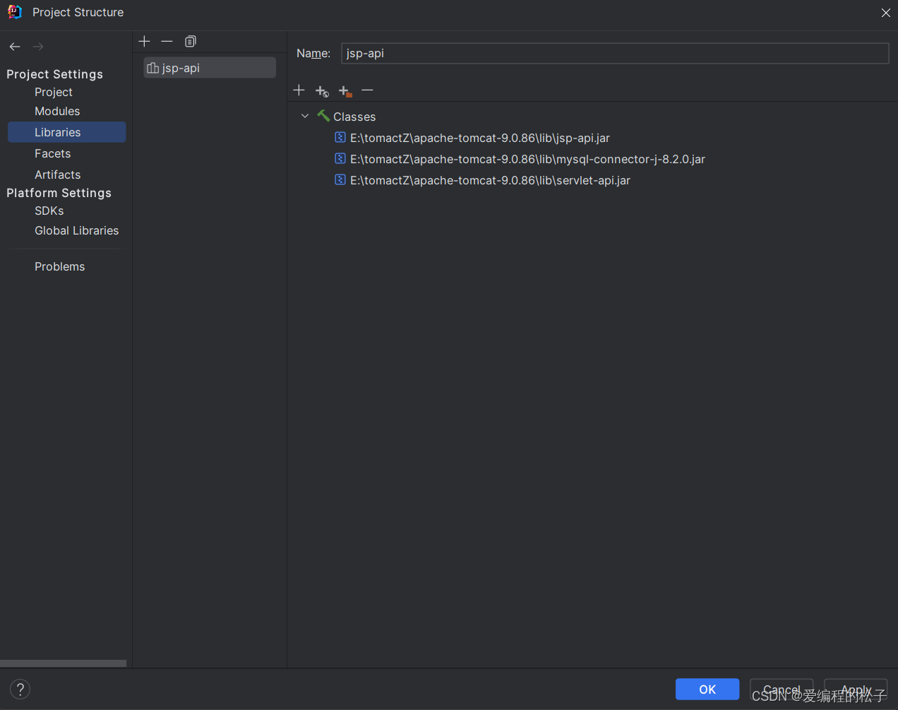Click the OK button
The width and height of the screenshot is (898, 710).
pos(707,690)
